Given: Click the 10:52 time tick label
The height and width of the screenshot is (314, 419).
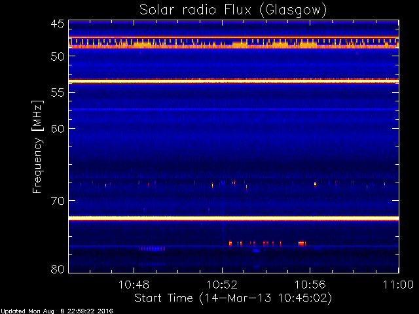Looking at the screenshot, I should click(x=222, y=285).
